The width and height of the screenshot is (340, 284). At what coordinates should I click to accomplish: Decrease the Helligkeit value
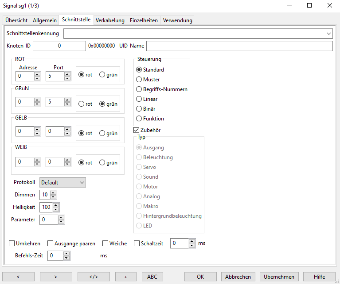pos(56,209)
